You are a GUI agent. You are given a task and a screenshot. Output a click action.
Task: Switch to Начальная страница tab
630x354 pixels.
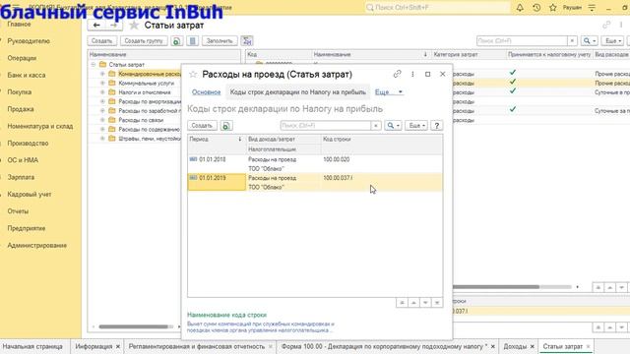(x=32, y=346)
